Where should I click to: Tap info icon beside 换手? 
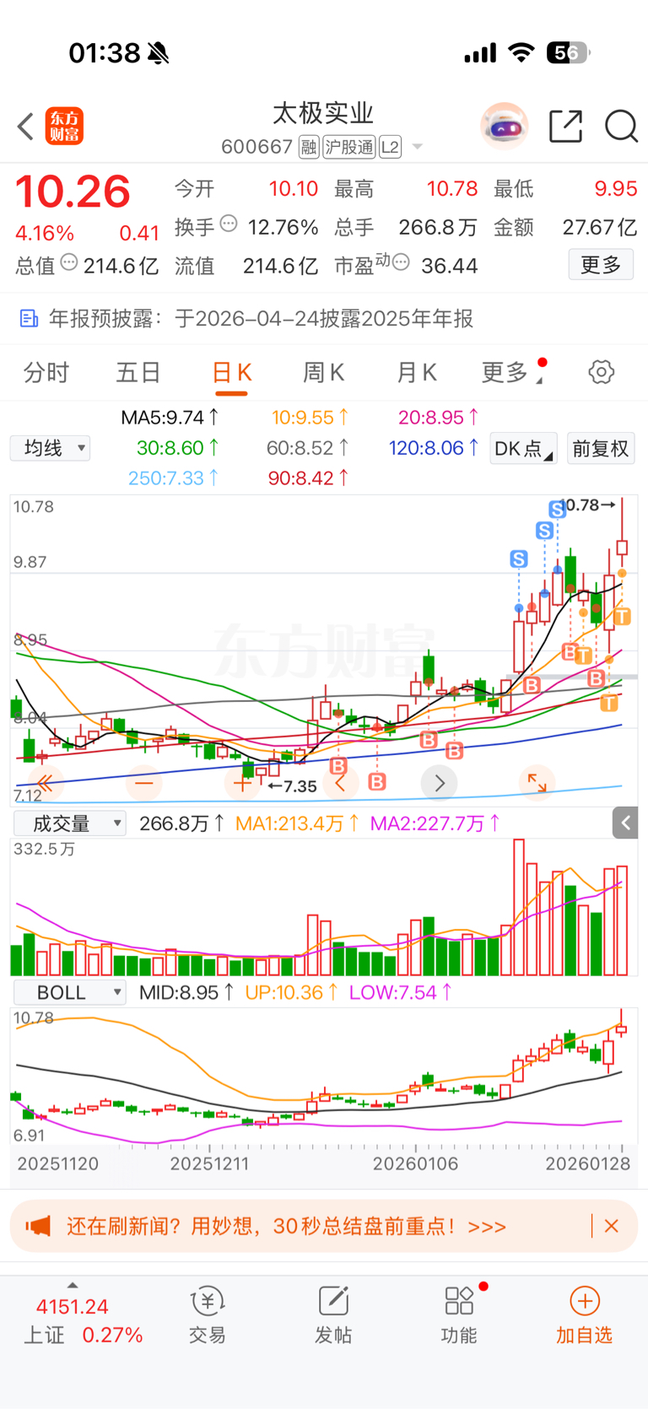[x=229, y=224]
